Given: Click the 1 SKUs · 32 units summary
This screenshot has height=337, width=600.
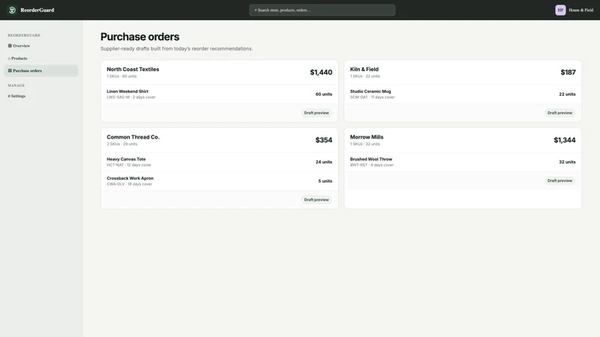Looking at the screenshot, I should click(365, 144).
